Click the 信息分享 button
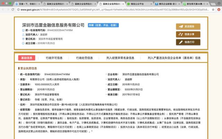This screenshot has width=222, height=139. coord(188,34)
